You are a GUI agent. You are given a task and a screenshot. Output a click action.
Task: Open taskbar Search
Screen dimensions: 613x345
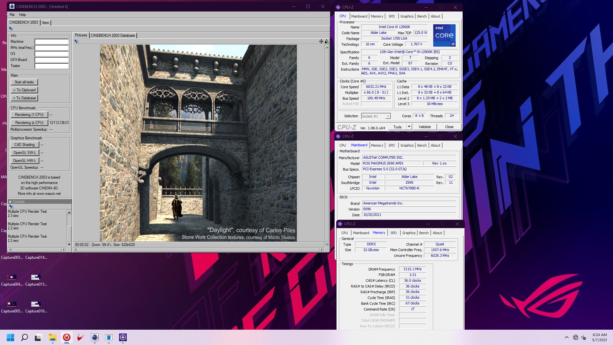[24, 337]
